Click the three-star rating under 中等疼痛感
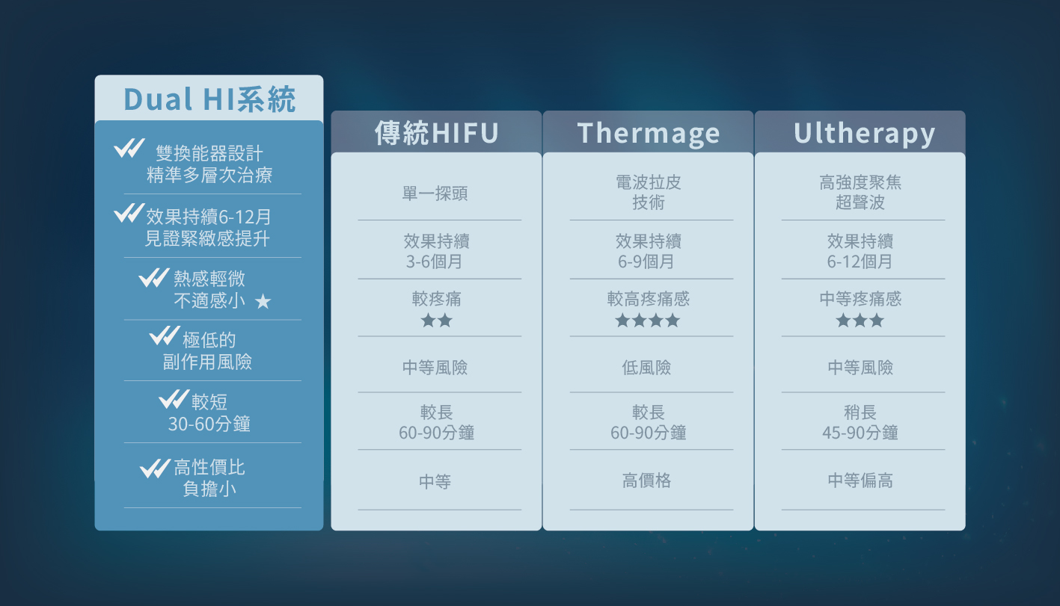Image resolution: width=1060 pixels, height=606 pixels. click(x=860, y=321)
